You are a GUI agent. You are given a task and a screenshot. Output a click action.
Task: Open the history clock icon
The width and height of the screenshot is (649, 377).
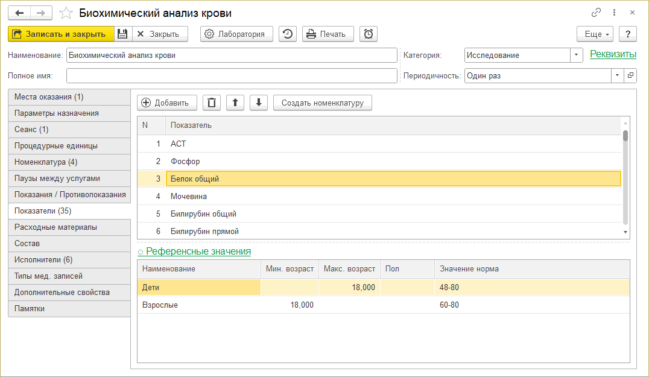coord(288,34)
